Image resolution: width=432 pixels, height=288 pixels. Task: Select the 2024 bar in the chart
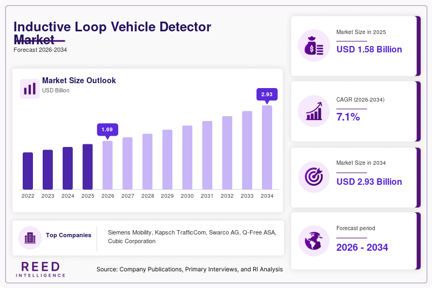(x=68, y=169)
